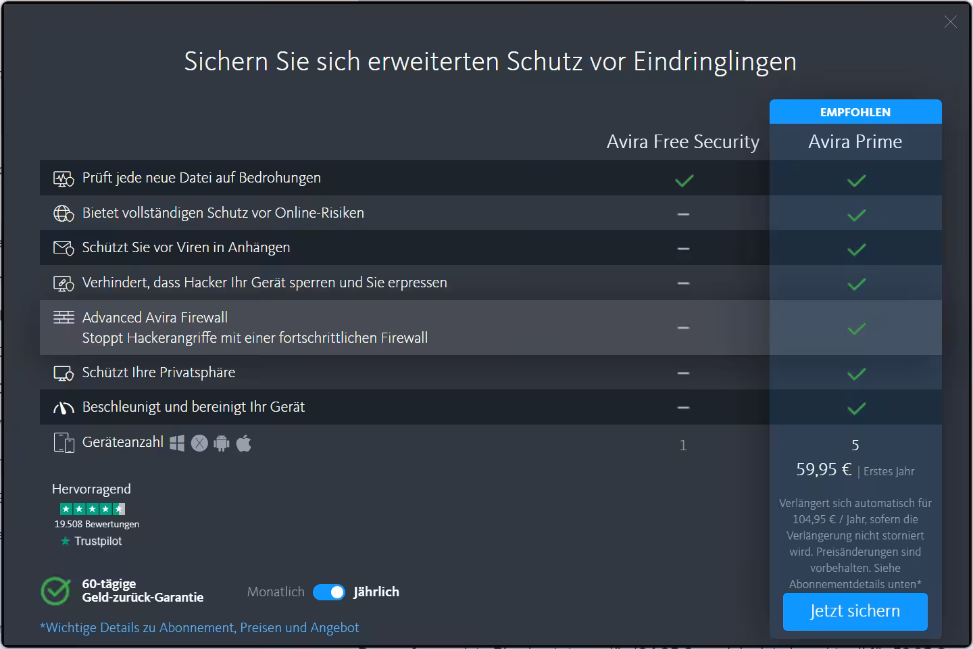Open the "Wichtige Details zu Abonnement" link
973x649 pixels.
(x=199, y=627)
